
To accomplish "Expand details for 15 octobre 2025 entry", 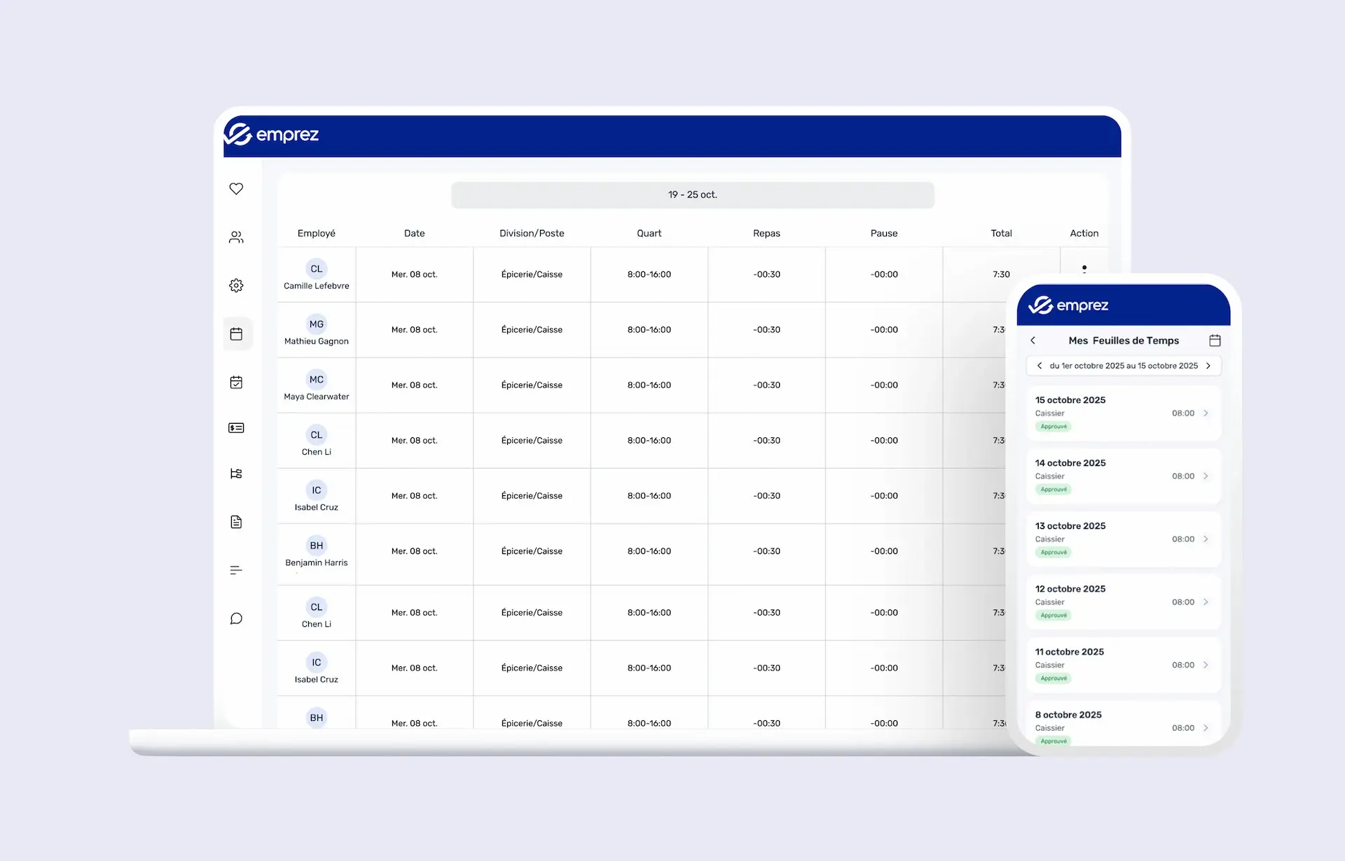I will (1206, 413).
